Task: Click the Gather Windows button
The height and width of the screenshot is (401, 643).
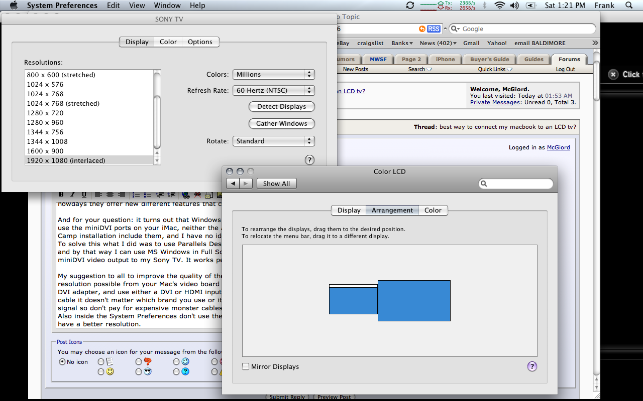Action: click(x=281, y=123)
